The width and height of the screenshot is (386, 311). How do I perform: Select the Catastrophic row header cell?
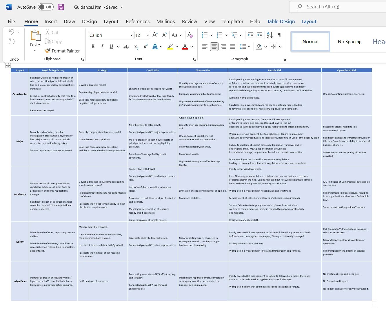pyautogui.click(x=20, y=94)
